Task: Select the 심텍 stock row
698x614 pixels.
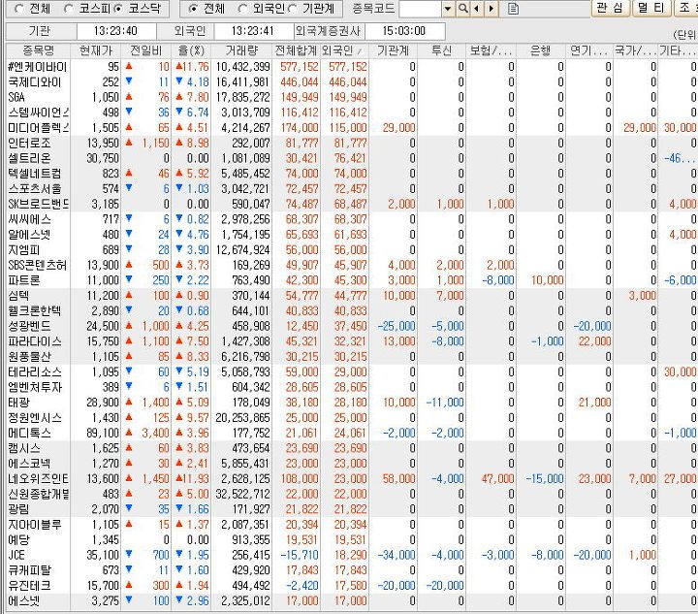Action: (x=352, y=296)
